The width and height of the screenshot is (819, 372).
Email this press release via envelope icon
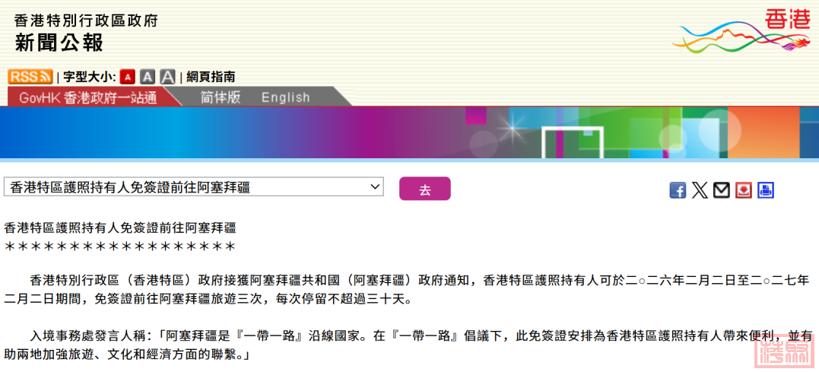tap(722, 190)
